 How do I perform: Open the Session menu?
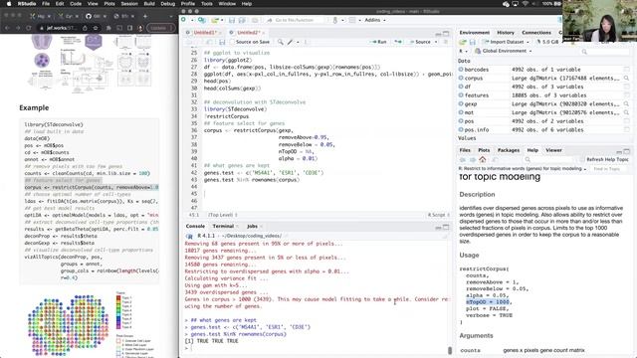tap(129, 4)
